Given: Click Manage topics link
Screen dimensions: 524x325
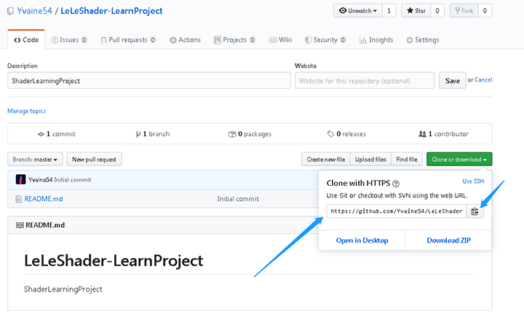Looking at the screenshot, I should coord(27,111).
